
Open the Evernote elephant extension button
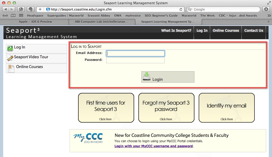(30, 9)
